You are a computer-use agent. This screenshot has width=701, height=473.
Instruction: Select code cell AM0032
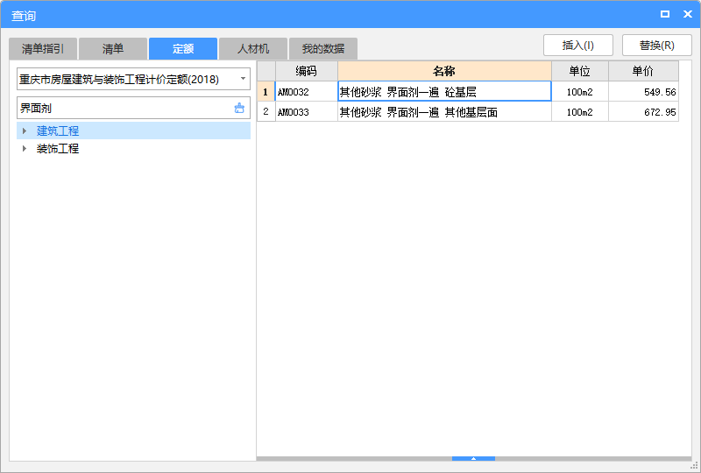tap(306, 92)
